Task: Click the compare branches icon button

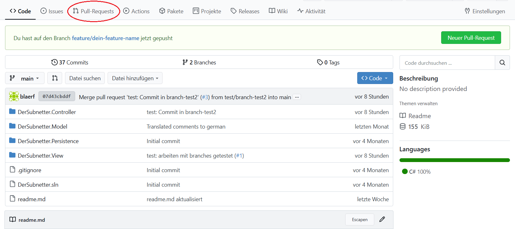Action: (55, 78)
